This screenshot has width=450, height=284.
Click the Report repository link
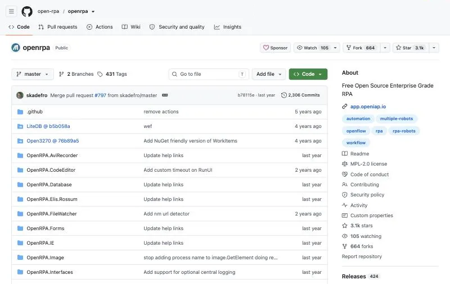coord(362,256)
